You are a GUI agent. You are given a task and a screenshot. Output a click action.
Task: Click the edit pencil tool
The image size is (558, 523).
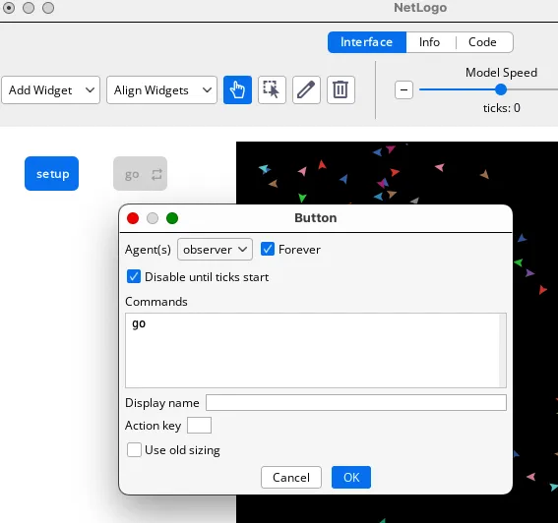[x=306, y=89]
